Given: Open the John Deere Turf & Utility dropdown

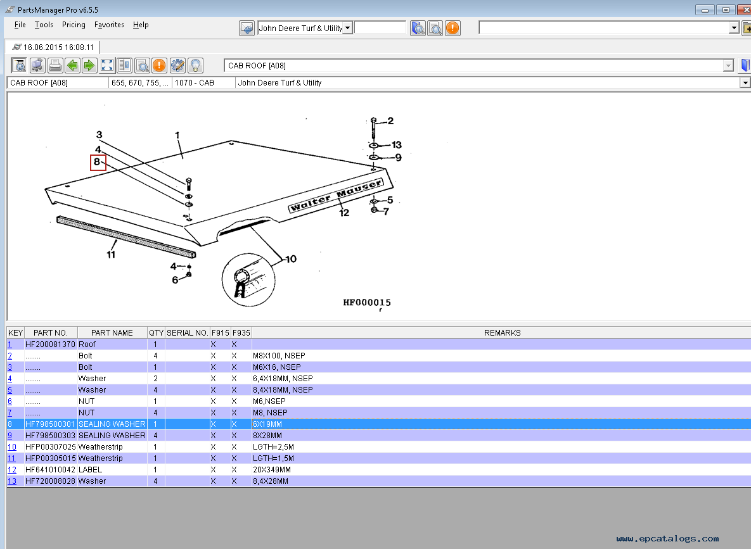Looking at the screenshot, I should pyautogui.click(x=347, y=28).
